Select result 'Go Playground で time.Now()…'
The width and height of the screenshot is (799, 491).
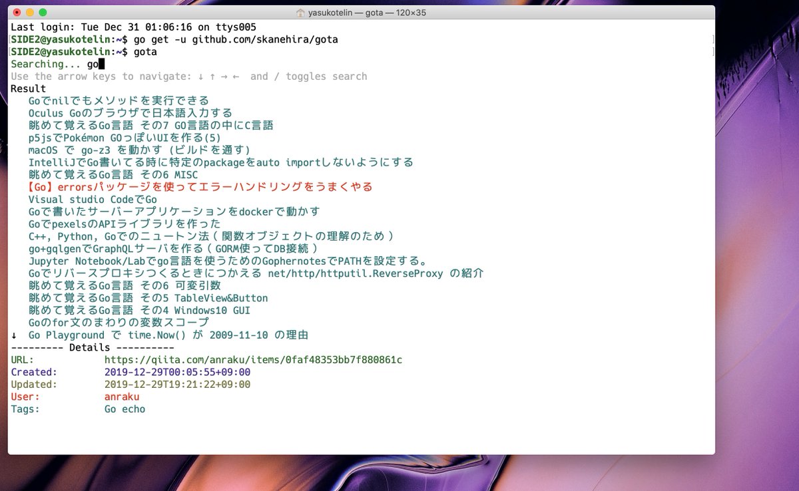click(x=168, y=335)
